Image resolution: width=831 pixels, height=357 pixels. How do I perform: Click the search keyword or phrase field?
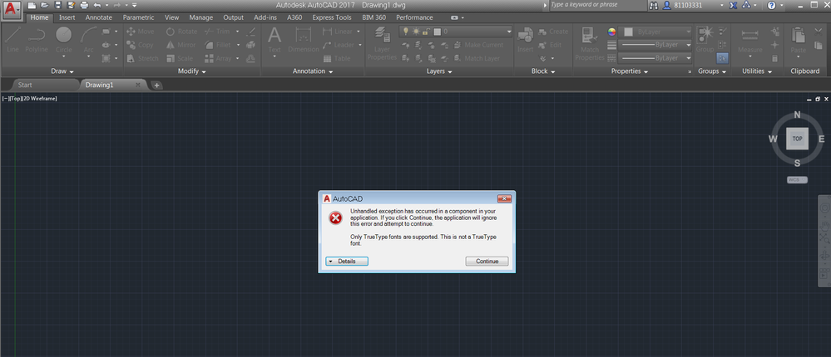(x=596, y=5)
